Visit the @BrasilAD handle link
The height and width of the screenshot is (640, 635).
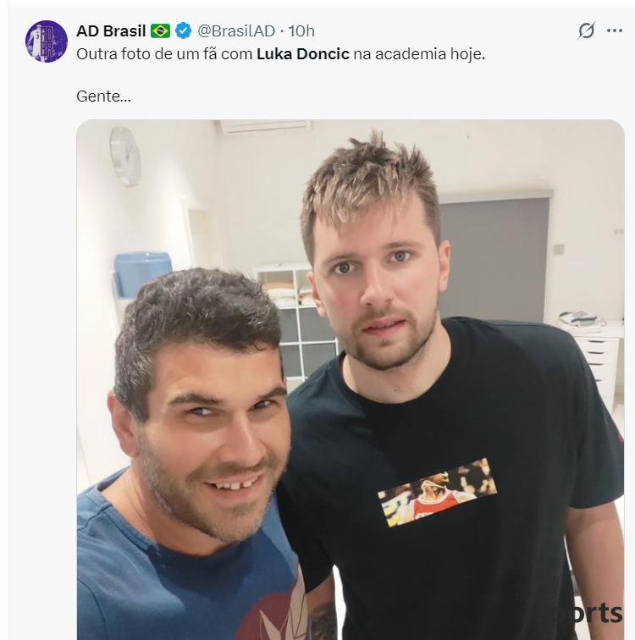[x=236, y=31]
